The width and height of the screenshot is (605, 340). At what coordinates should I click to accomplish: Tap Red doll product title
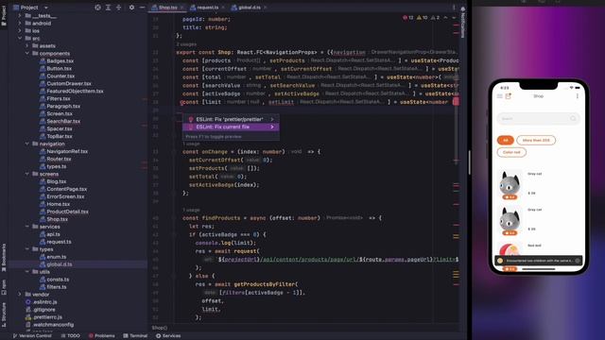click(534, 246)
